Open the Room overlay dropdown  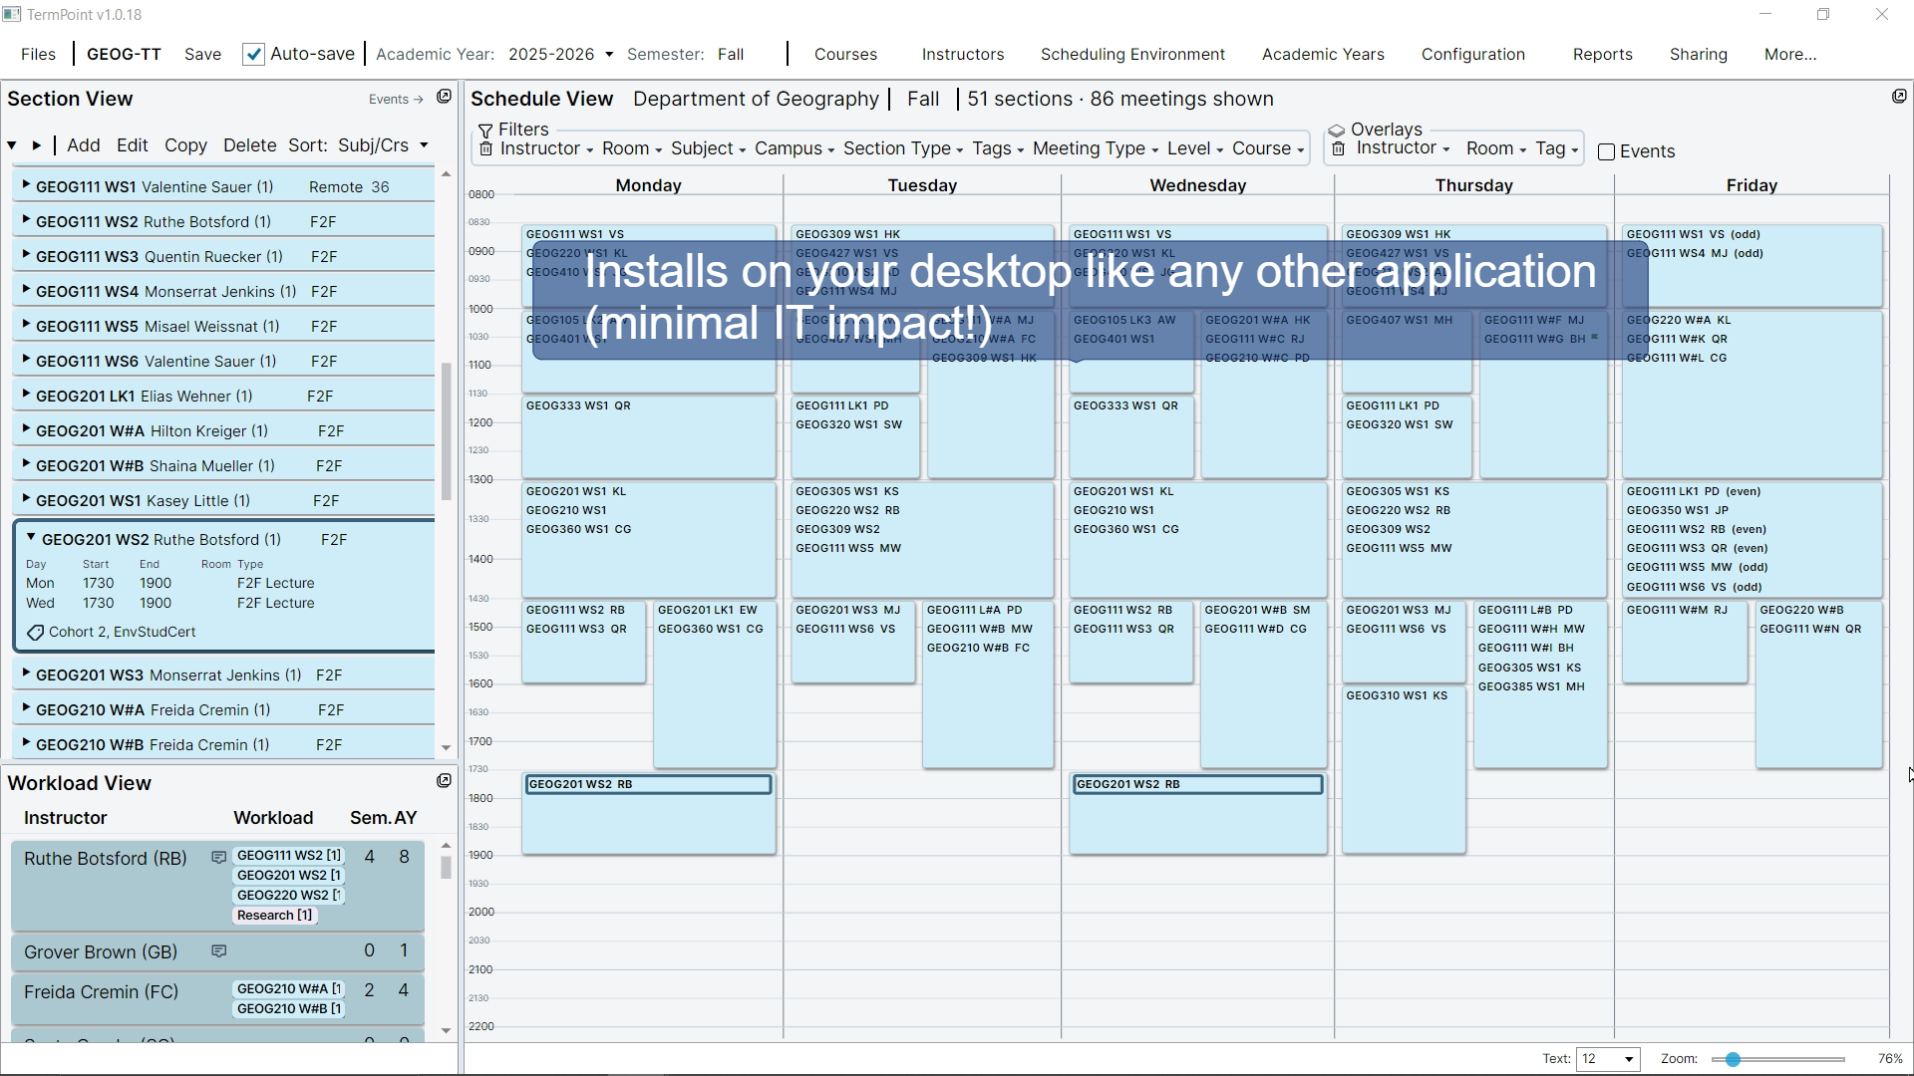(1495, 148)
